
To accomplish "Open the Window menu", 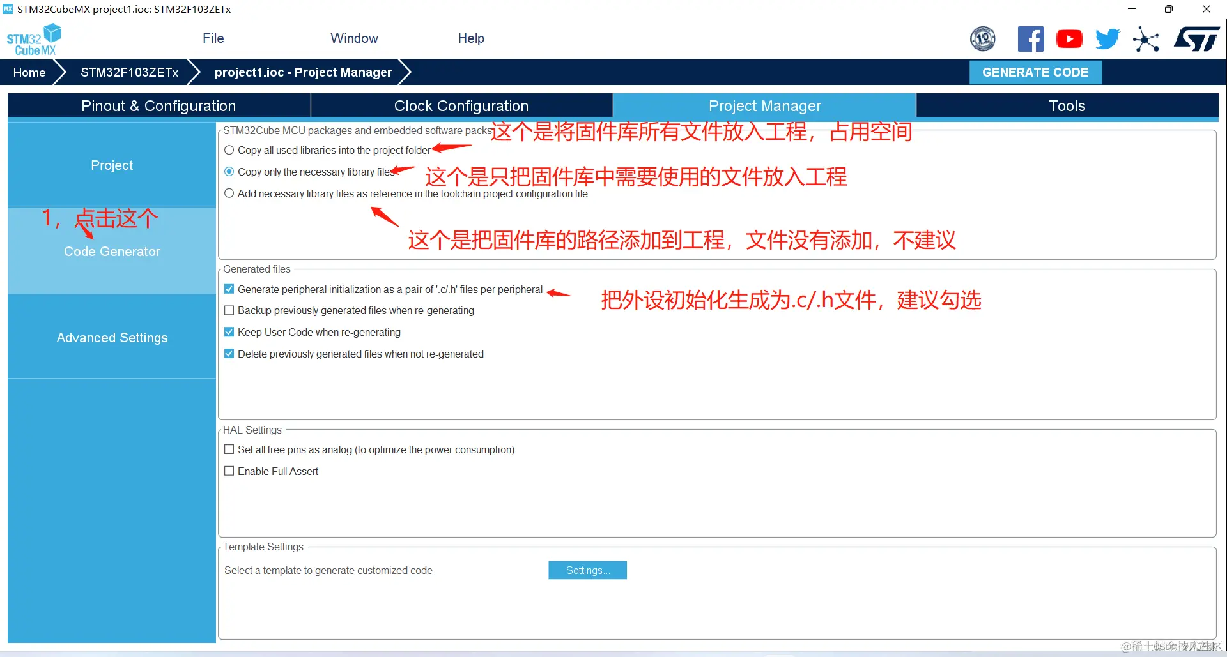I will coord(354,38).
